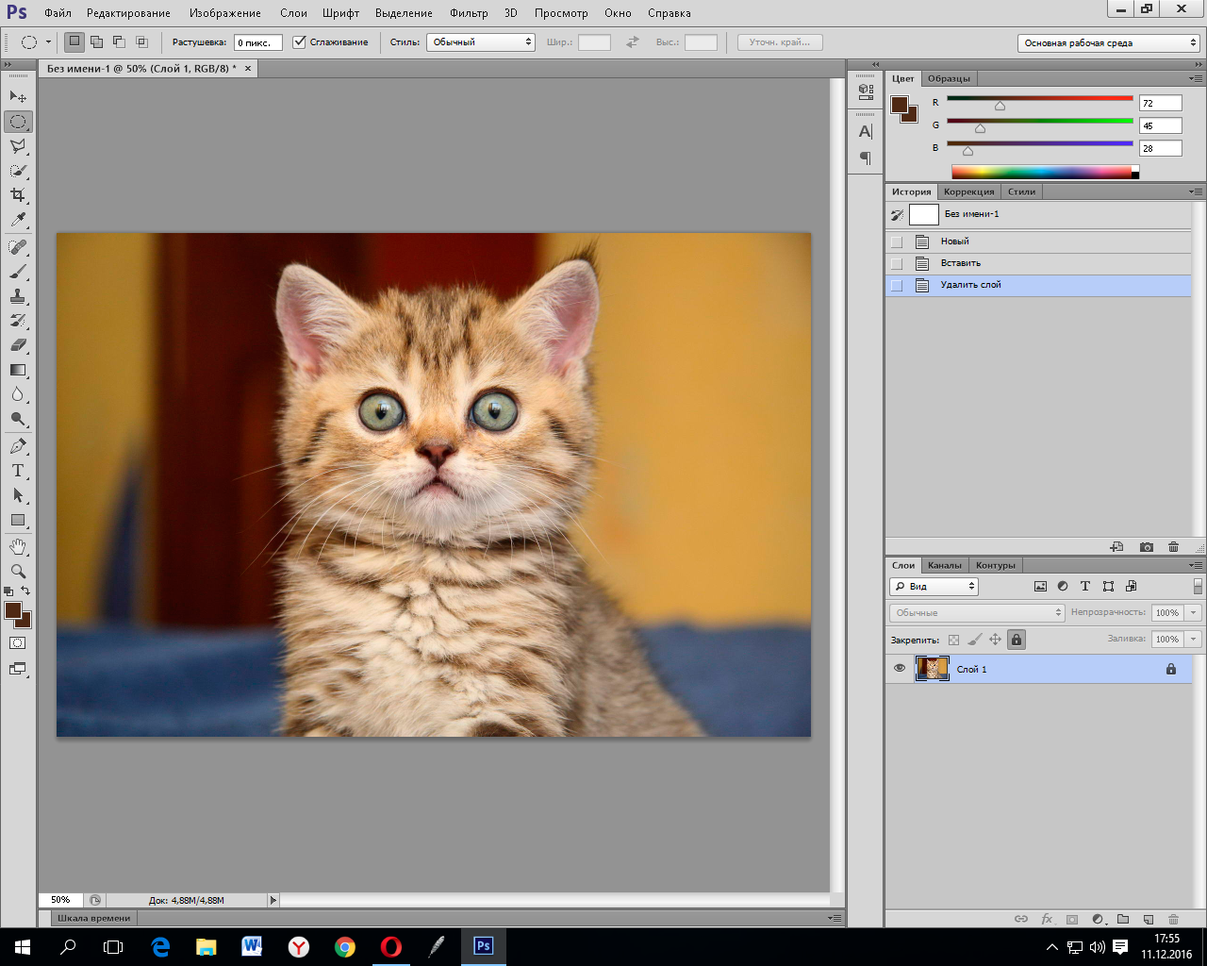Image resolution: width=1207 pixels, height=966 pixels.
Task: Select the Move tool
Action: pyautogui.click(x=18, y=96)
